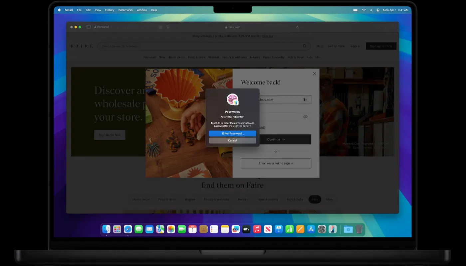Open the History menu
Image resolution: width=466 pixels, height=266 pixels.
pos(110,10)
